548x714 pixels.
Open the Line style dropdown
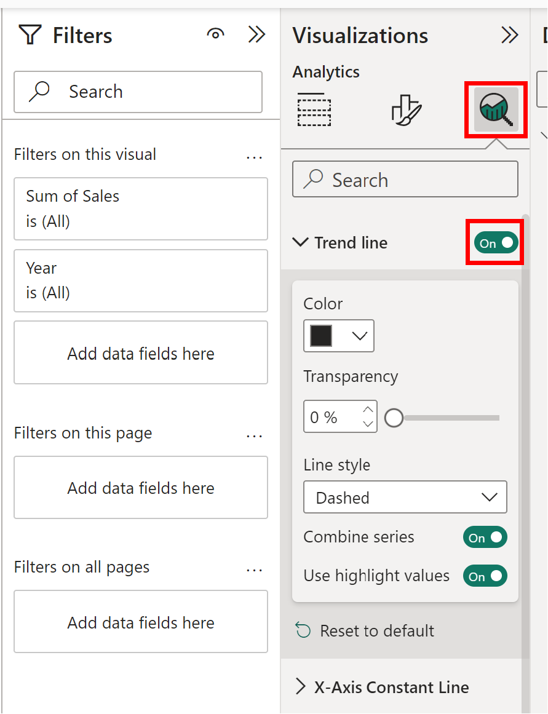point(405,497)
